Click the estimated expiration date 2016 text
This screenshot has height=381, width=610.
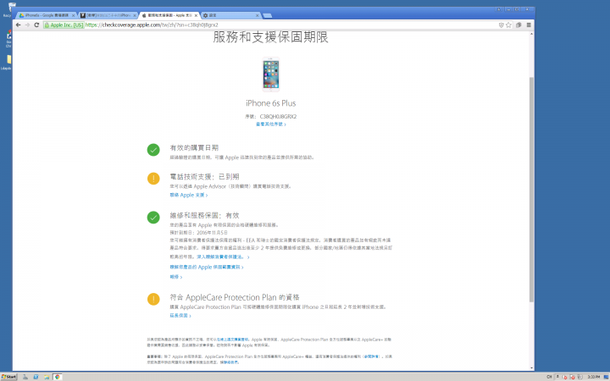click(198, 233)
